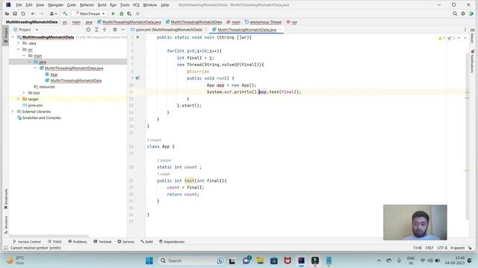Image resolution: width=478 pixels, height=268 pixels.
Task: Hide the Project panel with minus icon
Action: tap(122, 30)
